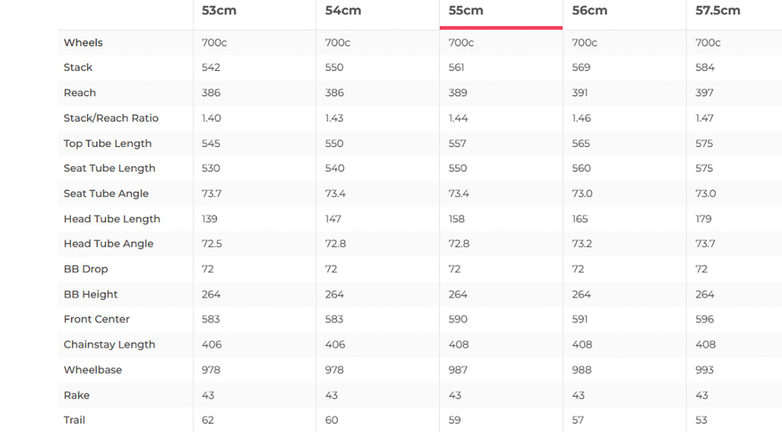Click the 55cm Stack value 561
Screen dimensions: 782x440
(x=457, y=68)
